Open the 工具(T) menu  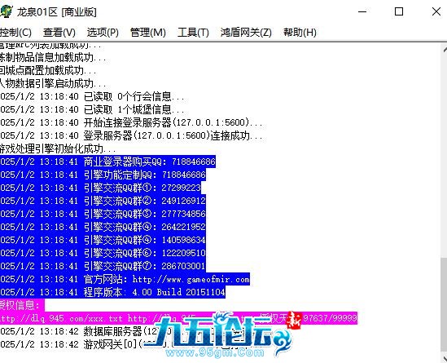click(193, 33)
